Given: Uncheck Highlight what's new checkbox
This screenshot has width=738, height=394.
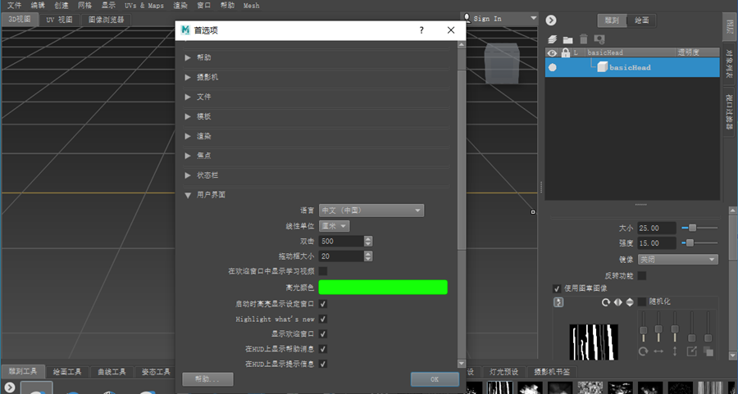Looking at the screenshot, I should (x=323, y=319).
